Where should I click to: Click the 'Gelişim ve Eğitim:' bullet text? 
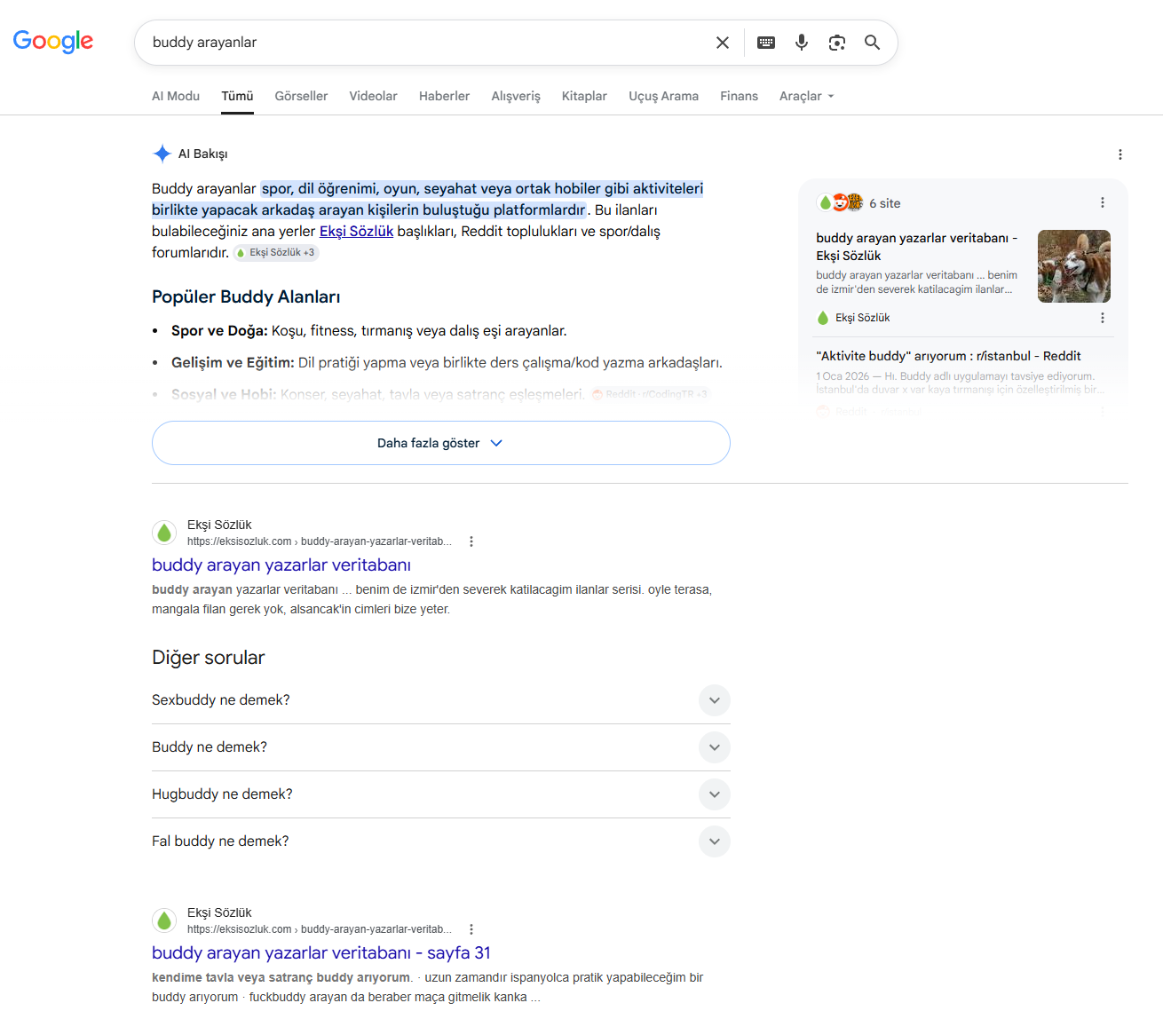pyautogui.click(x=233, y=363)
